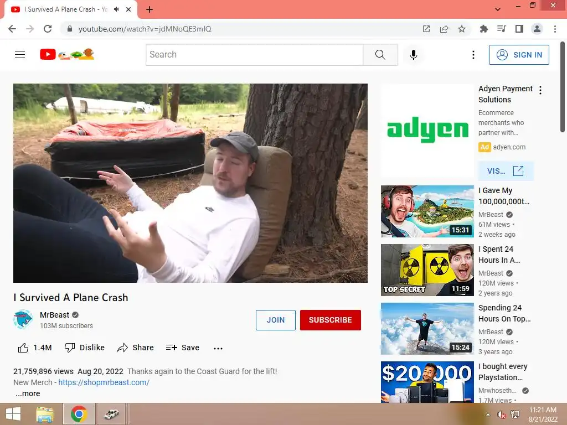Click the browser forward arrow
Viewport: 567px width, 425px height.
click(30, 29)
